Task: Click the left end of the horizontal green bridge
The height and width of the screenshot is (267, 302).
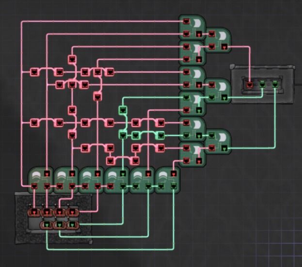Action: point(135,135)
